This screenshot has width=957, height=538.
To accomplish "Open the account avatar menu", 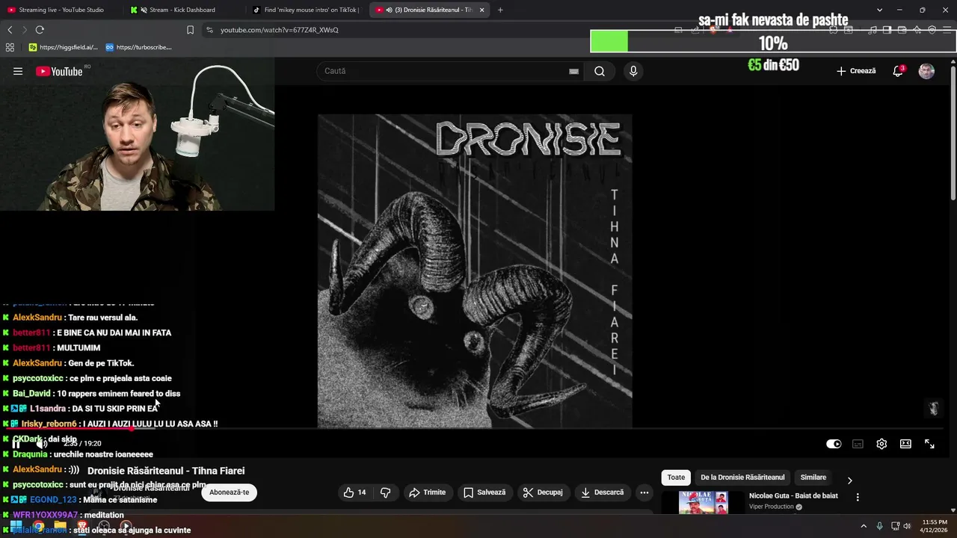I will pos(926,71).
